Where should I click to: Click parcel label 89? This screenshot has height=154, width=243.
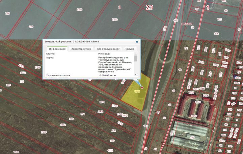point(226,11)
